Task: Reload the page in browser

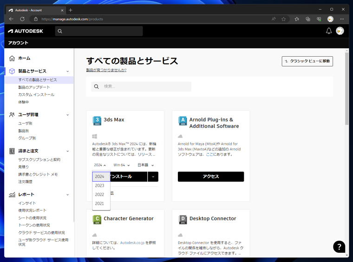Action: pos(22,19)
